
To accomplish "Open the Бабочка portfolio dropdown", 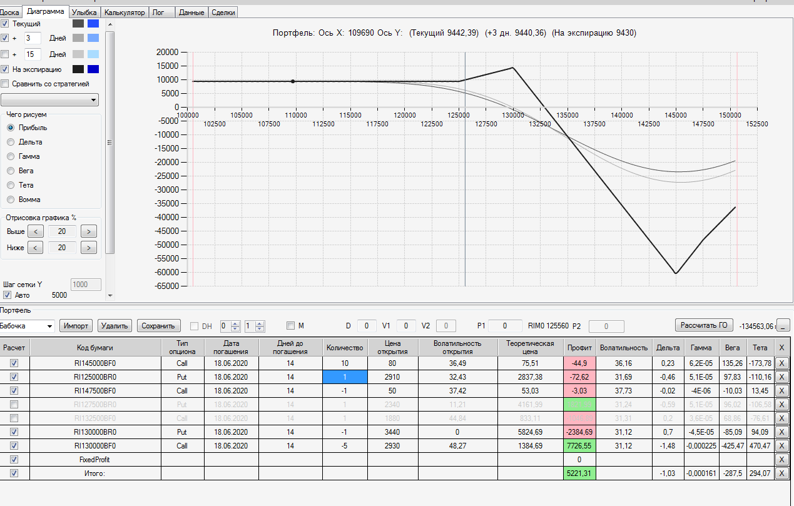I will point(26,326).
